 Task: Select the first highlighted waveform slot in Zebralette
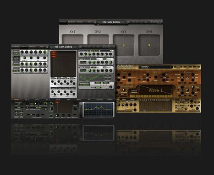131,96
